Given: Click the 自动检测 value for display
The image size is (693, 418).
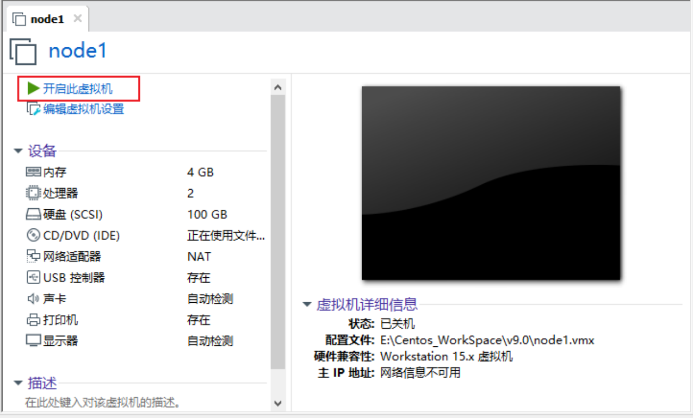Looking at the screenshot, I should click(210, 340).
